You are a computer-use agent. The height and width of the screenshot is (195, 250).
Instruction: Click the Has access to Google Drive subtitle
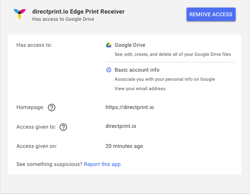pos(63,19)
